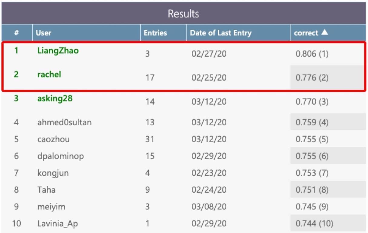Select the 31 entries cell for caozhou
The image size is (368, 233).
[149, 139]
